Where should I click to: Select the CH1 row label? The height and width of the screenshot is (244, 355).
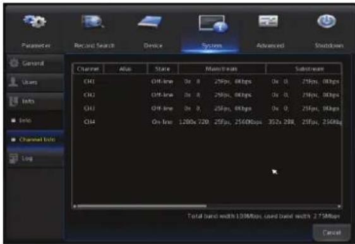pyautogui.click(x=89, y=81)
